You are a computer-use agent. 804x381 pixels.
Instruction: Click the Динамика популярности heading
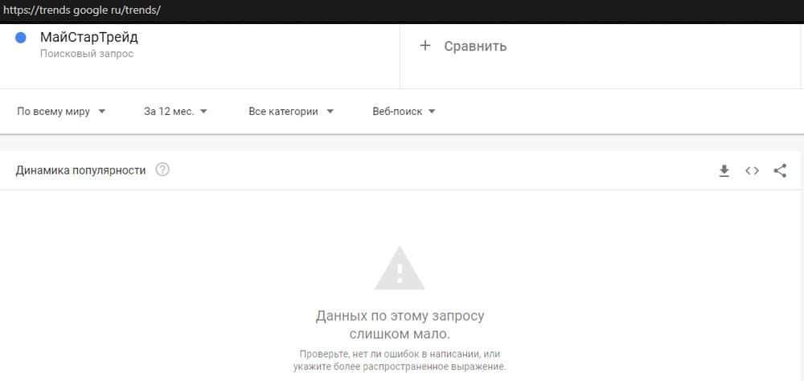[80, 170]
